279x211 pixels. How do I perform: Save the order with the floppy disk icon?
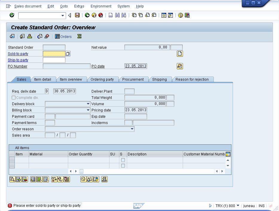77,15
